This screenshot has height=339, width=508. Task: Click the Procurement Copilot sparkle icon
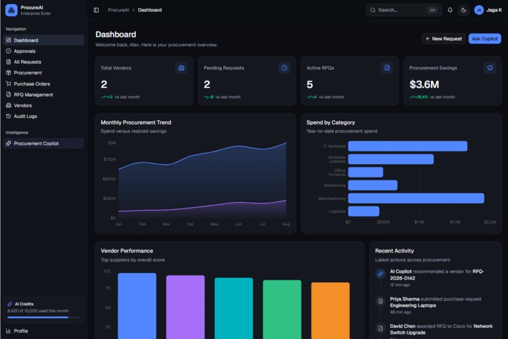click(x=8, y=143)
